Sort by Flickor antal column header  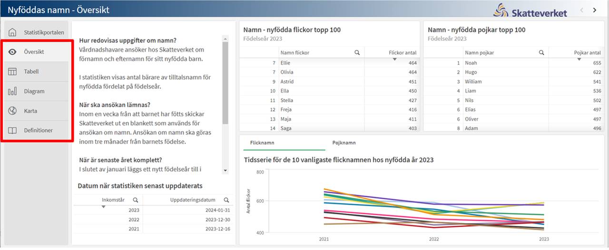(x=403, y=53)
